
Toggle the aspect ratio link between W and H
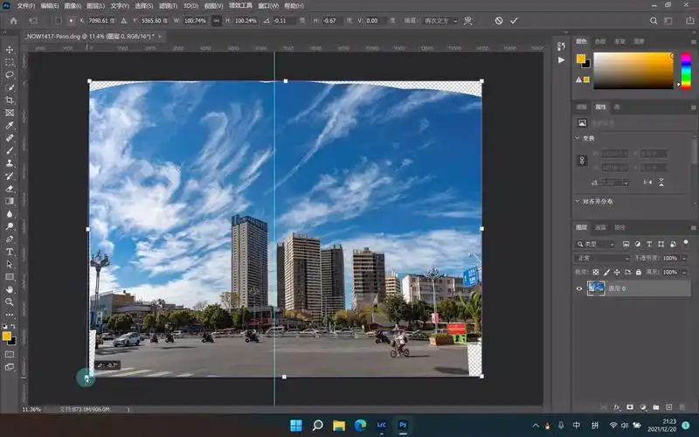coord(216,20)
